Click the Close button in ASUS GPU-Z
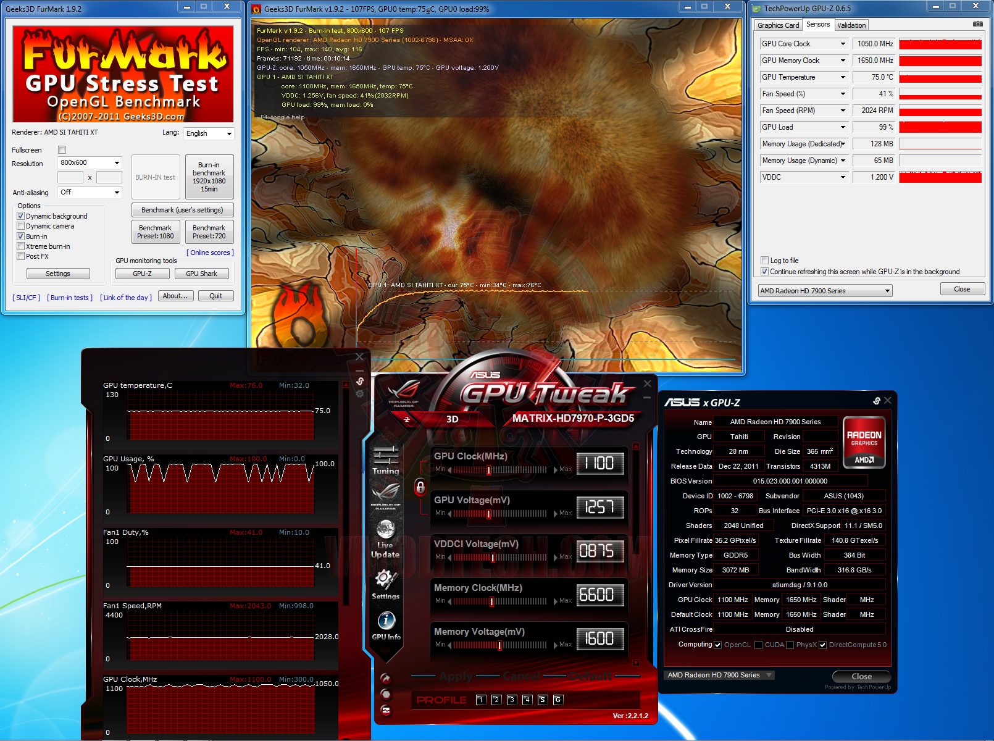 click(x=861, y=677)
